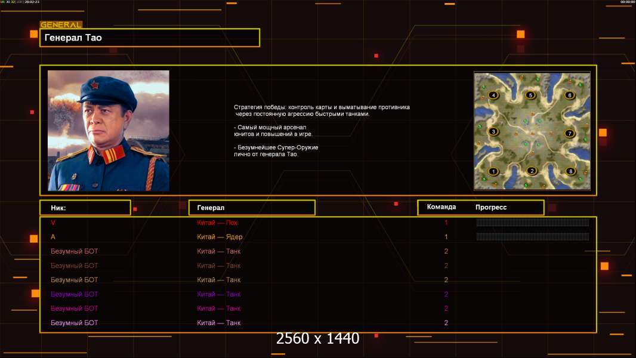Click start position 1 on the minimap
Image resolution: width=636 pixels, height=358 pixels.
493,171
